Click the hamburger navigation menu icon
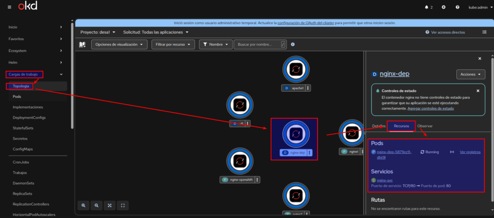 click(10, 7)
